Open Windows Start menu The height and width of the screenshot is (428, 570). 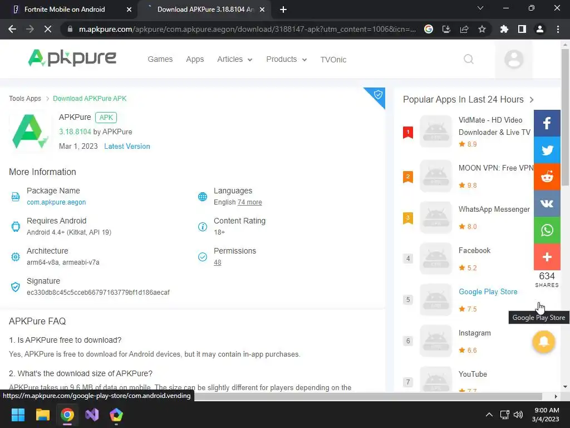[18, 415]
